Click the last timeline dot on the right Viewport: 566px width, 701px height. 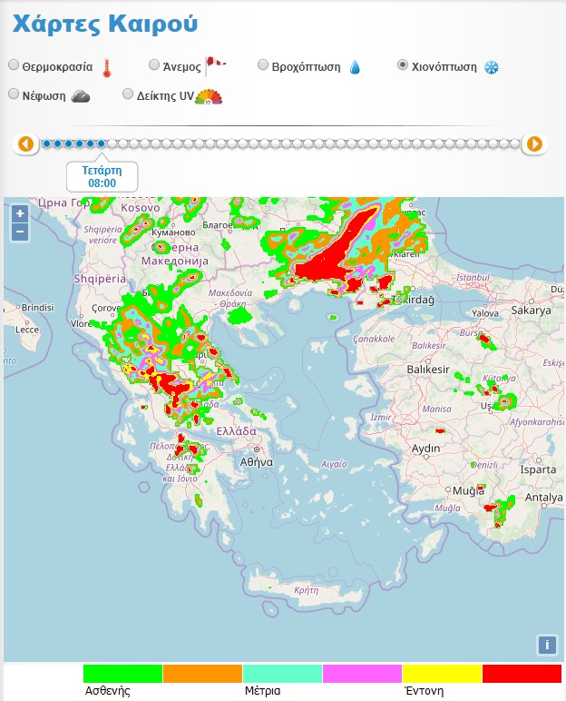pos(514,144)
